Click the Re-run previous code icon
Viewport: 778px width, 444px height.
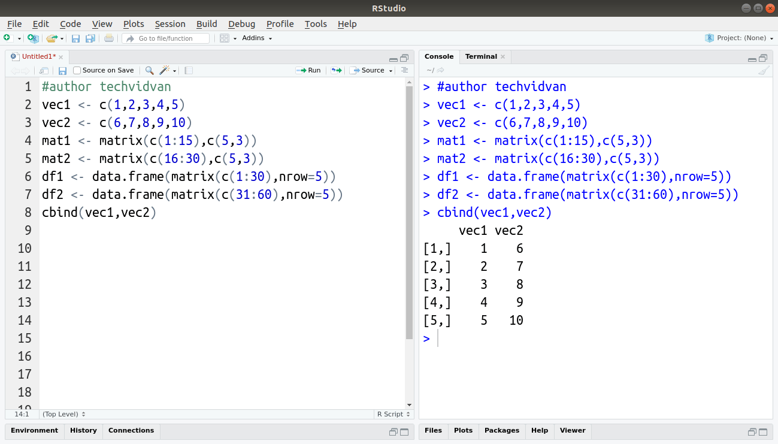[x=336, y=71]
